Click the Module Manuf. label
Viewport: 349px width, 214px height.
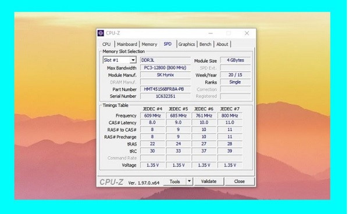pyautogui.click(x=122, y=75)
